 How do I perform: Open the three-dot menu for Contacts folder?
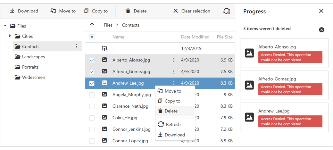click(x=76, y=46)
